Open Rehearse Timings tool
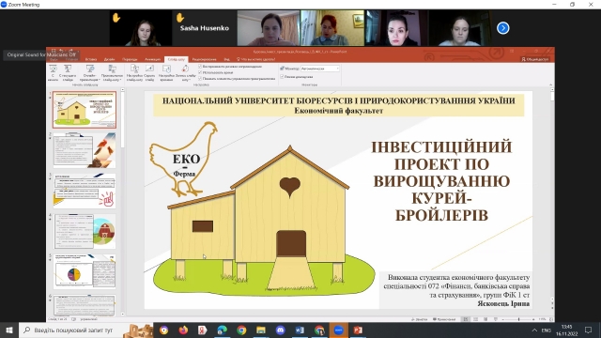 click(x=166, y=72)
